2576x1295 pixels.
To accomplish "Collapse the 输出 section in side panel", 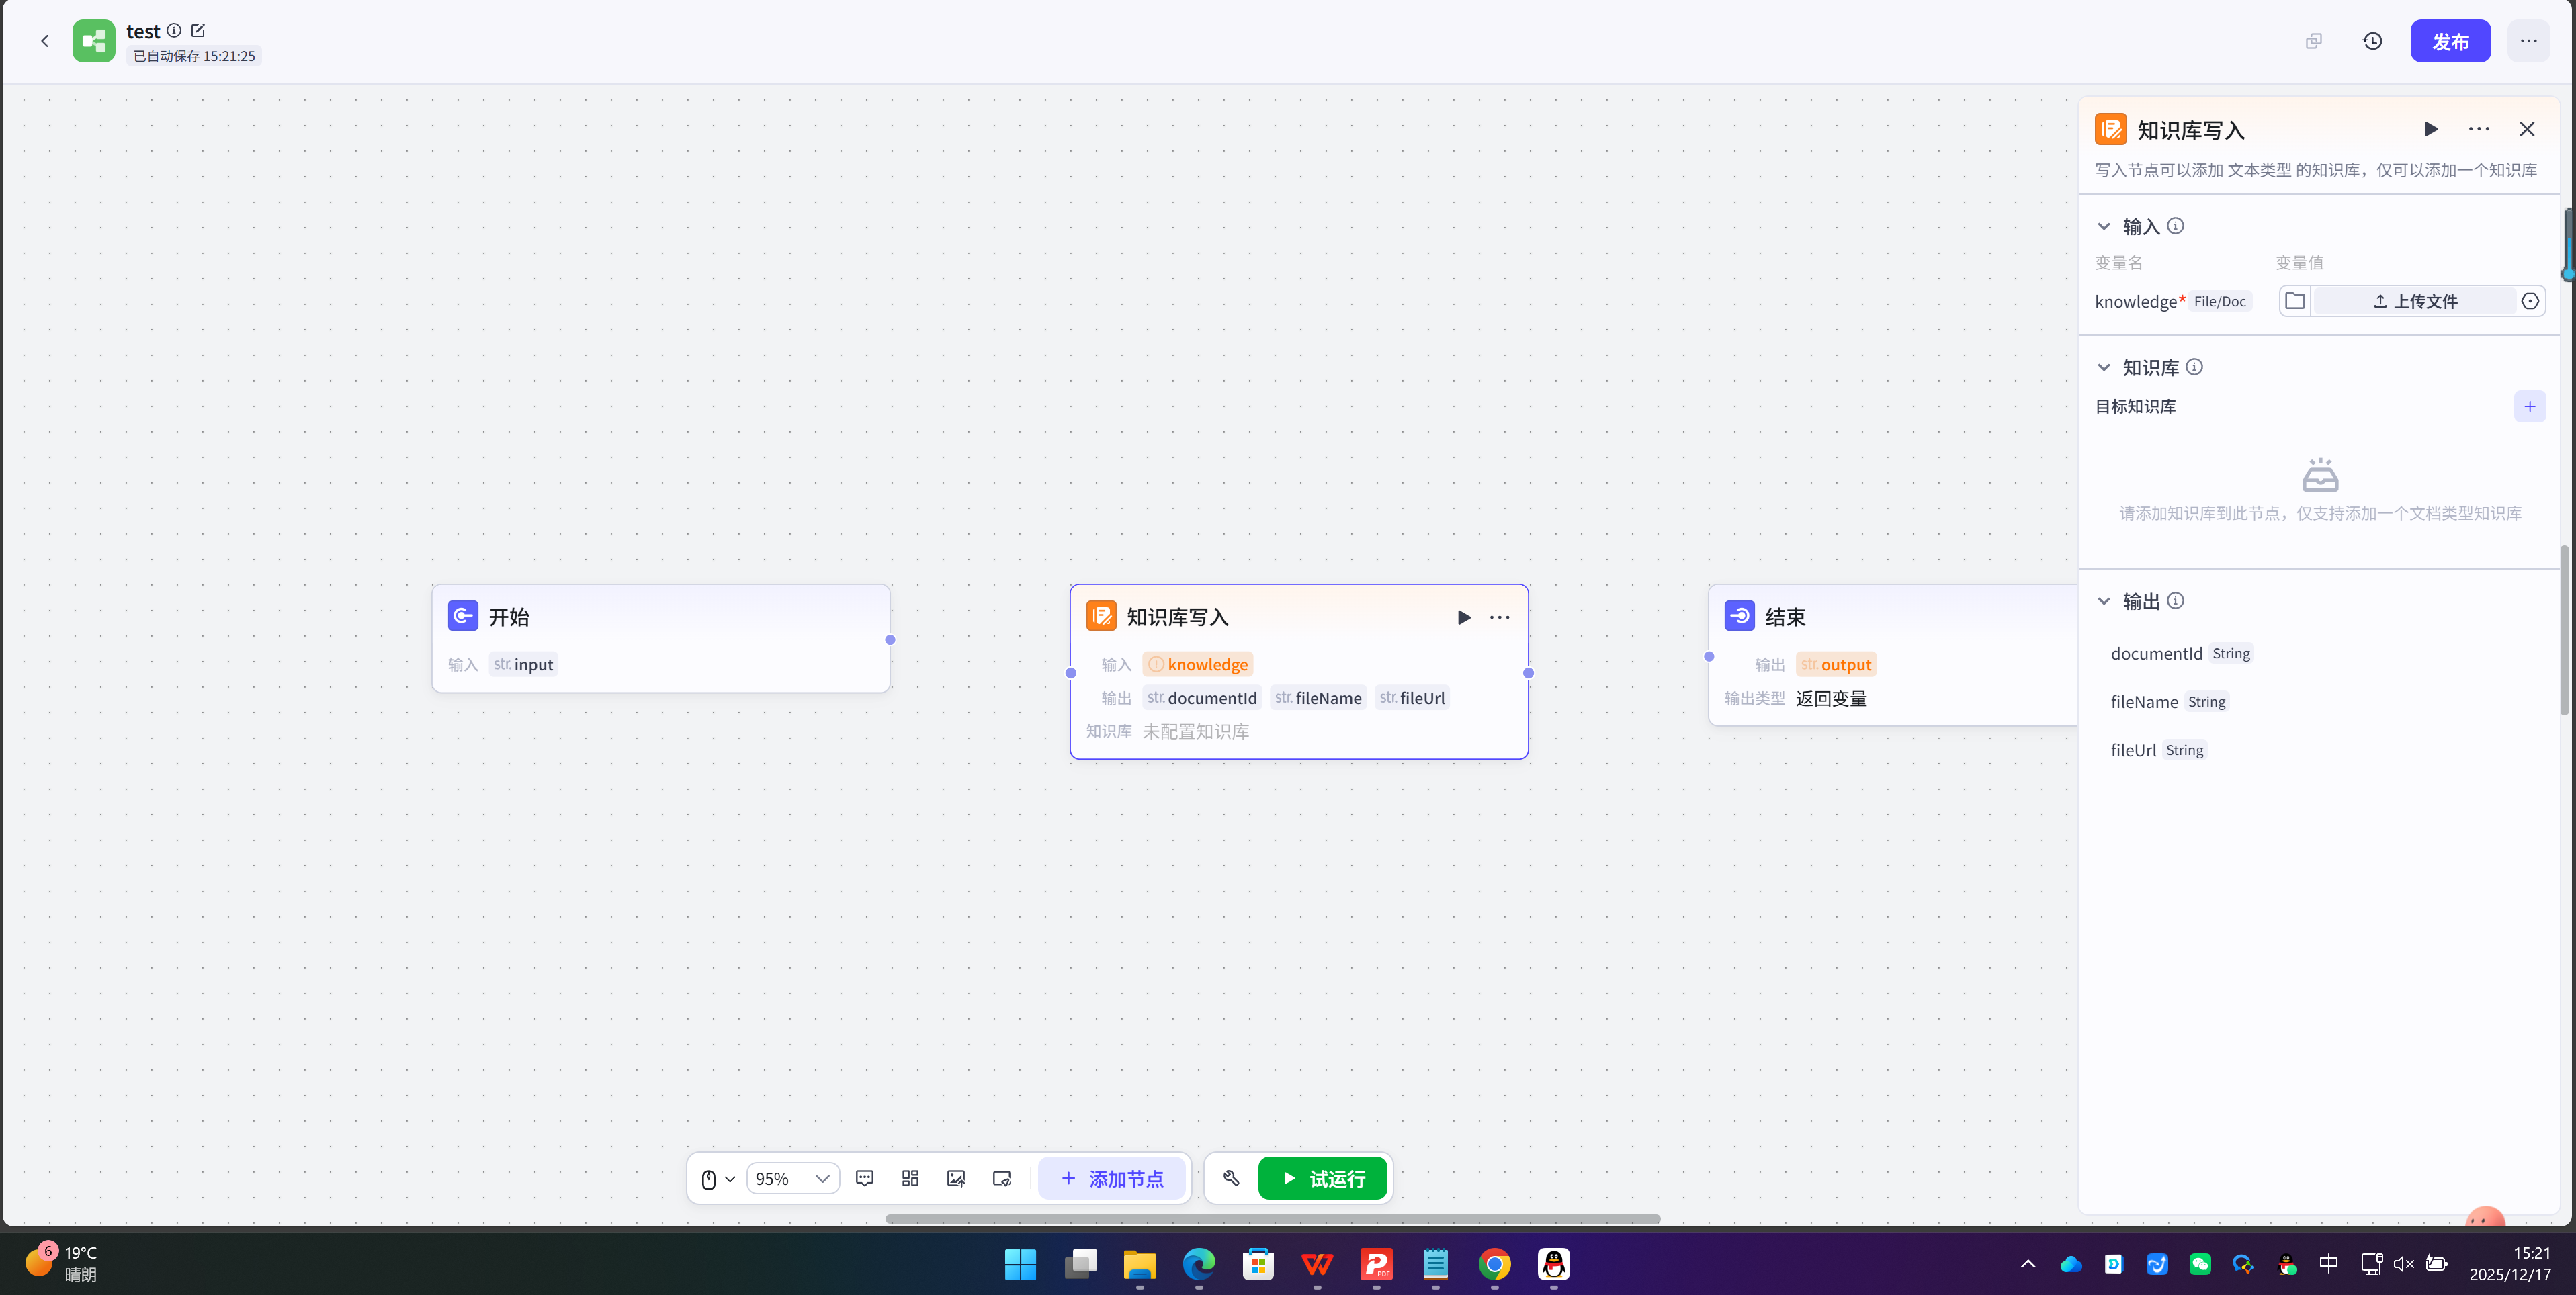I will (2104, 601).
